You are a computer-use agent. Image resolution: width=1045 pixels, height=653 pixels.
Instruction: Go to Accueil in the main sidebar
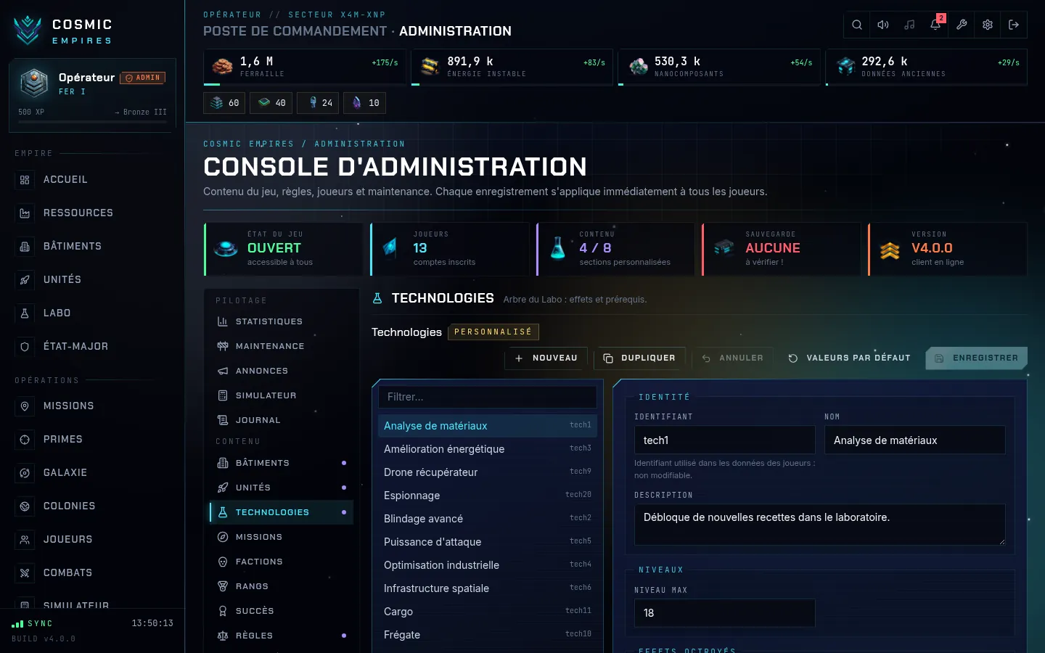(92, 180)
